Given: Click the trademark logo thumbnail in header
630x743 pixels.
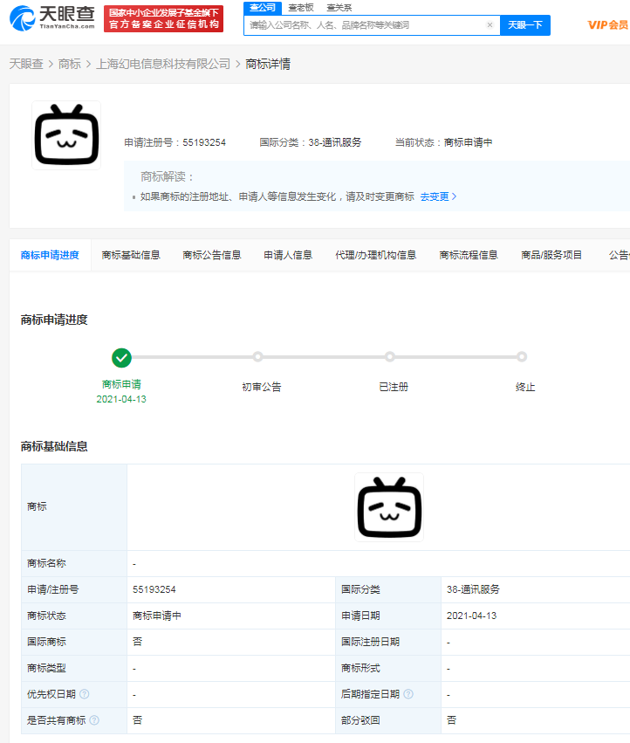Looking at the screenshot, I should [x=66, y=135].
